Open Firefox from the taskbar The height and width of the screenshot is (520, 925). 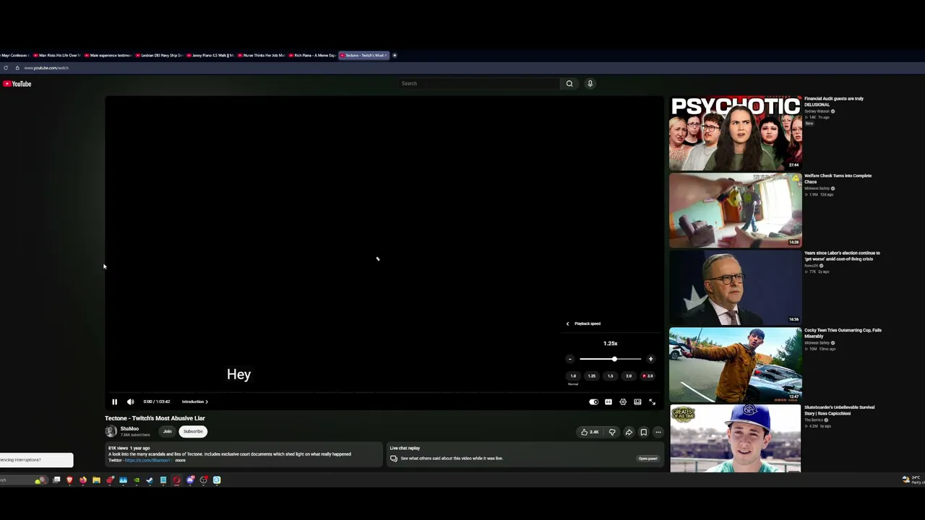click(82, 480)
